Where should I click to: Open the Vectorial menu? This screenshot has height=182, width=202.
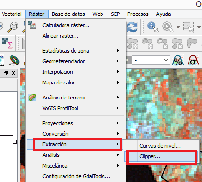pyautogui.click(x=12, y=14)
